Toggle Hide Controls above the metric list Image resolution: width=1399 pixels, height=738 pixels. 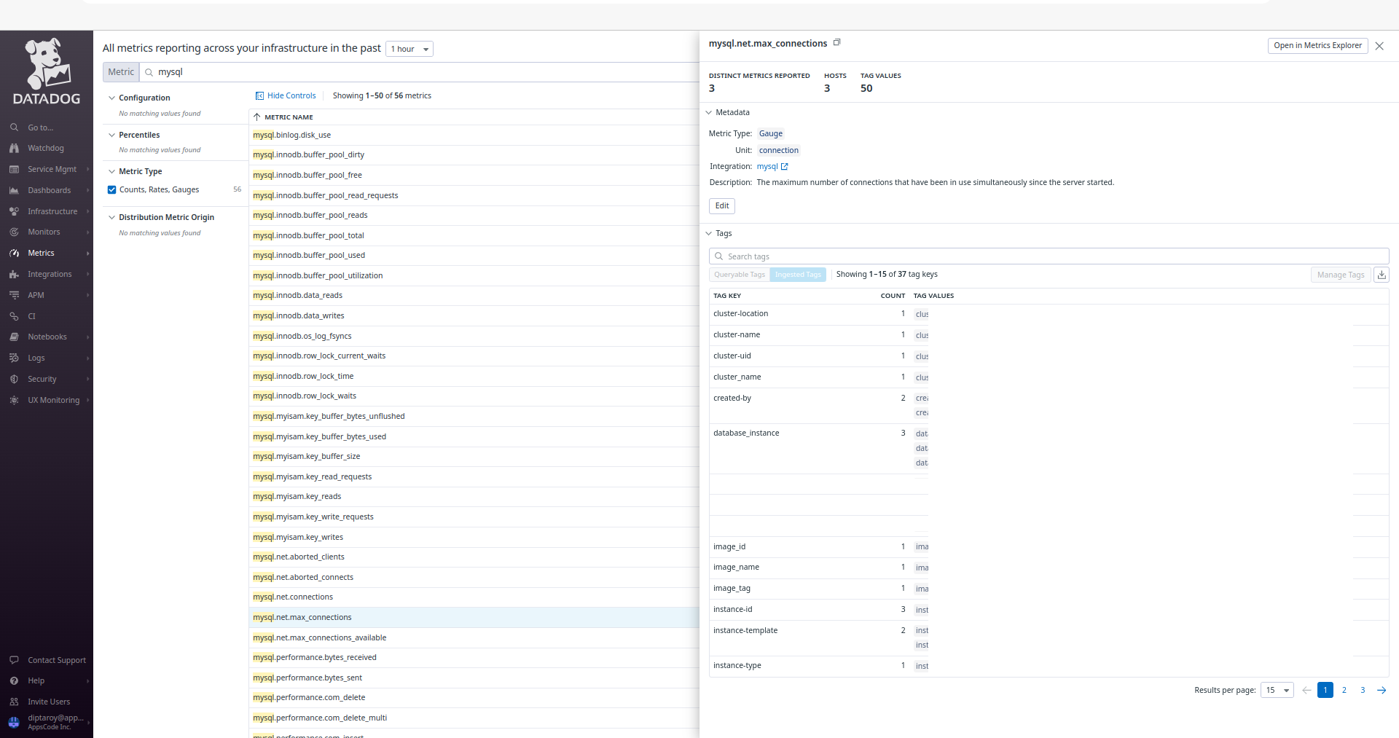[286, 95]
